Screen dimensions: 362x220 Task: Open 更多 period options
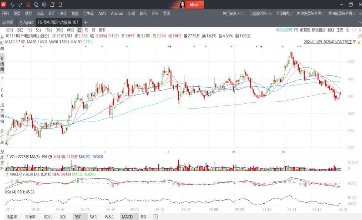(x=102, y=30)
